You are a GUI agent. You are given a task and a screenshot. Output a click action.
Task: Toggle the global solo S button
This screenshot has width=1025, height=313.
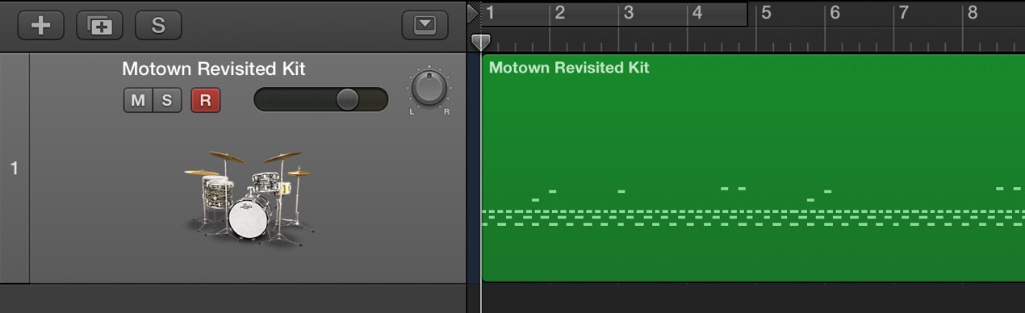(158, 25)
